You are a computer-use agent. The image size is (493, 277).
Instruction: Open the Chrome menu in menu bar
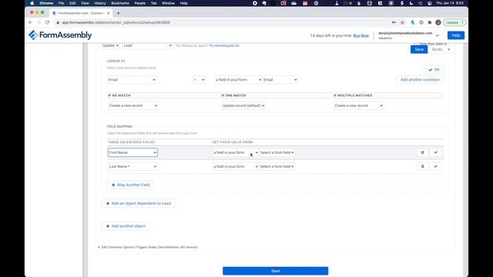46,3
